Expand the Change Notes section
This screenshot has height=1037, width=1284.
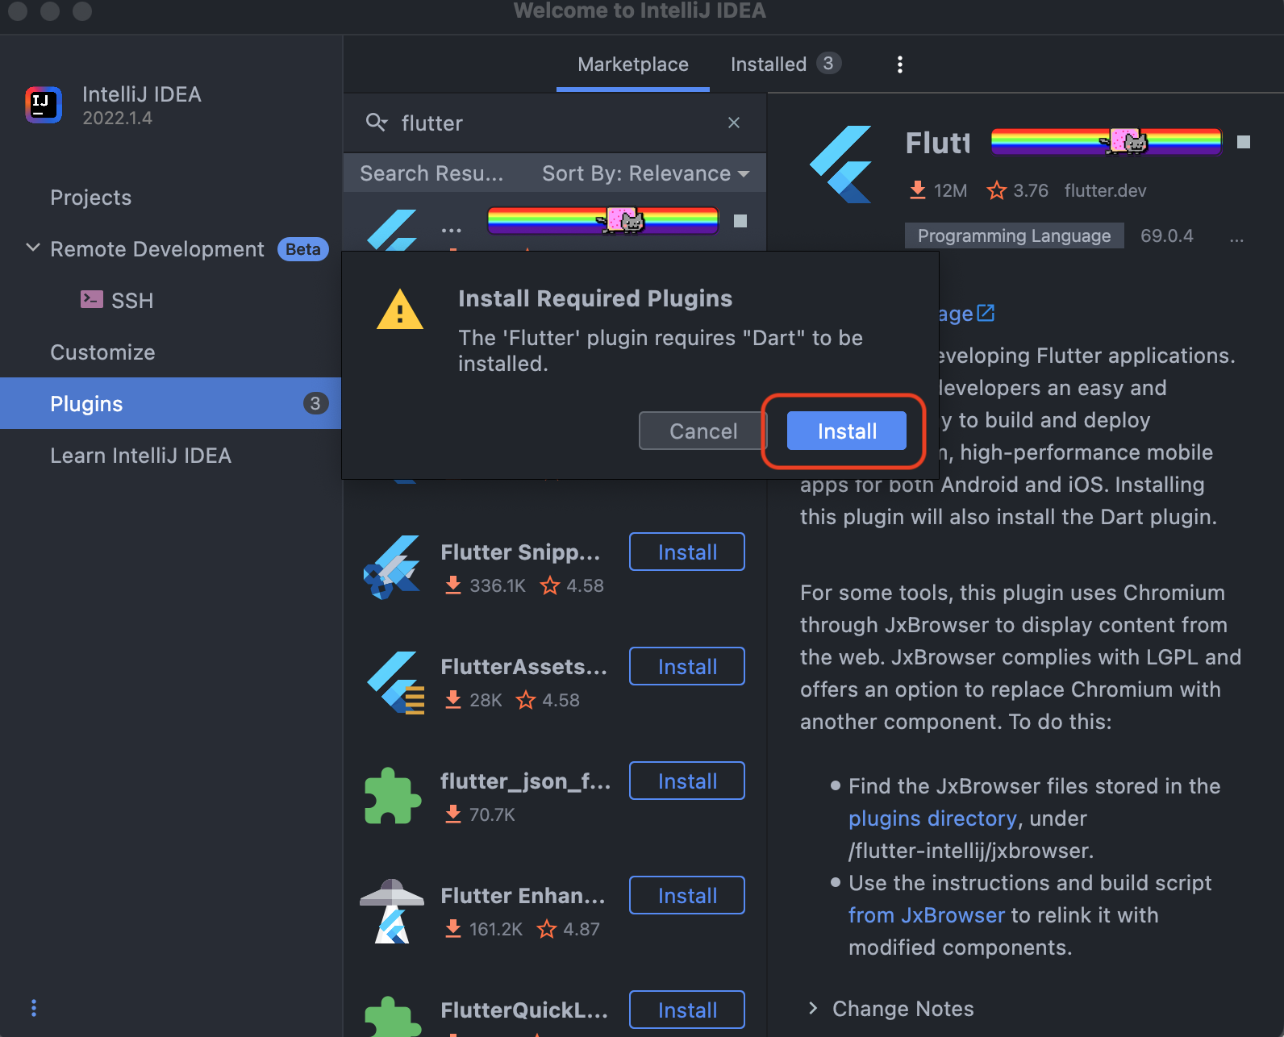click(813, 1008)
